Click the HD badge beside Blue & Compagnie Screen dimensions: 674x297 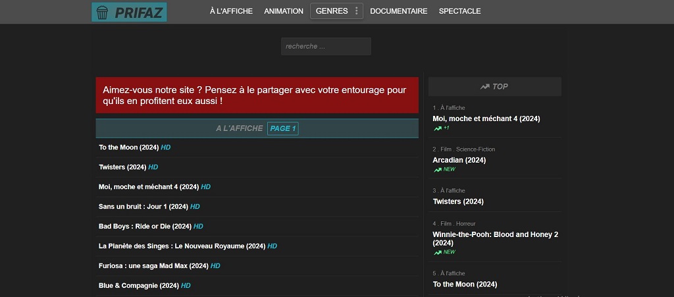(x=186, y=286)
